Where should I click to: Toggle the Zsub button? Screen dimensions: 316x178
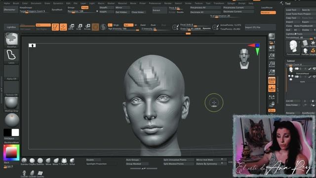[153, 25]
